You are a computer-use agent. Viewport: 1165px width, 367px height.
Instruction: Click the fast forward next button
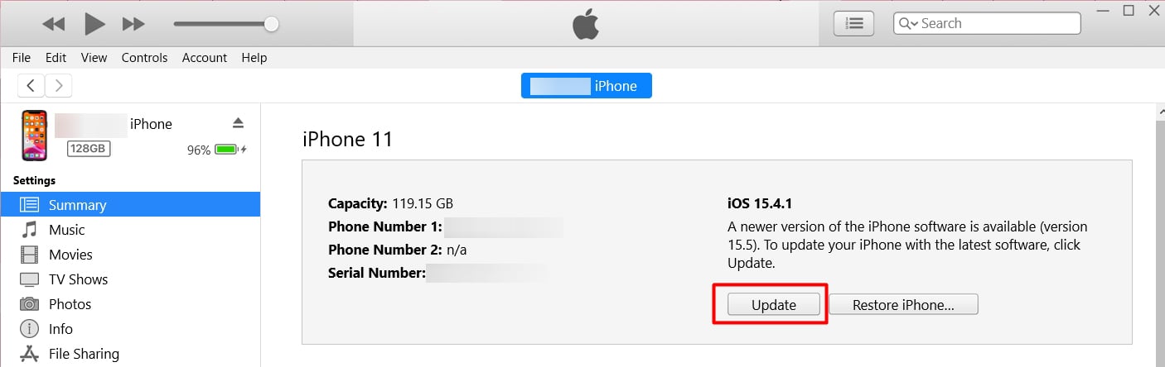coord(133,25)
